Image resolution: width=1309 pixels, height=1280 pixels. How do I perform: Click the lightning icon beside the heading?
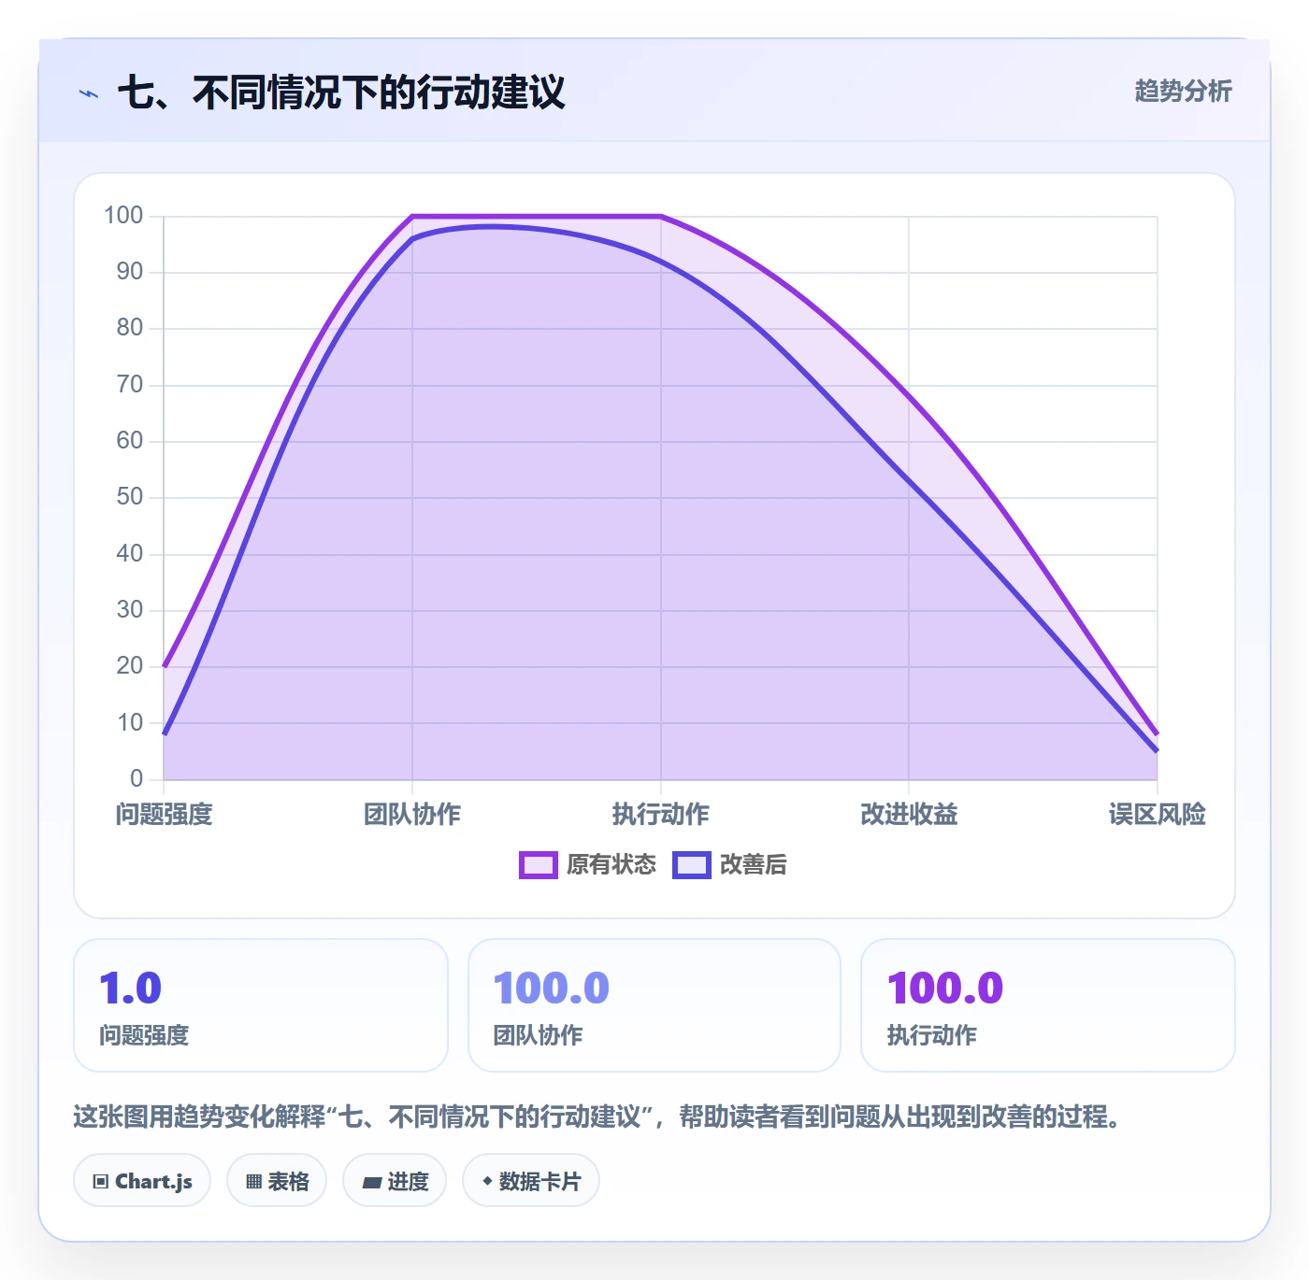pos(89,93)
